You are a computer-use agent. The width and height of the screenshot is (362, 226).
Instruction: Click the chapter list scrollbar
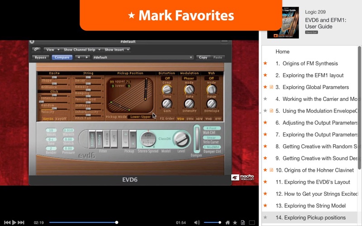coord(359,108)
